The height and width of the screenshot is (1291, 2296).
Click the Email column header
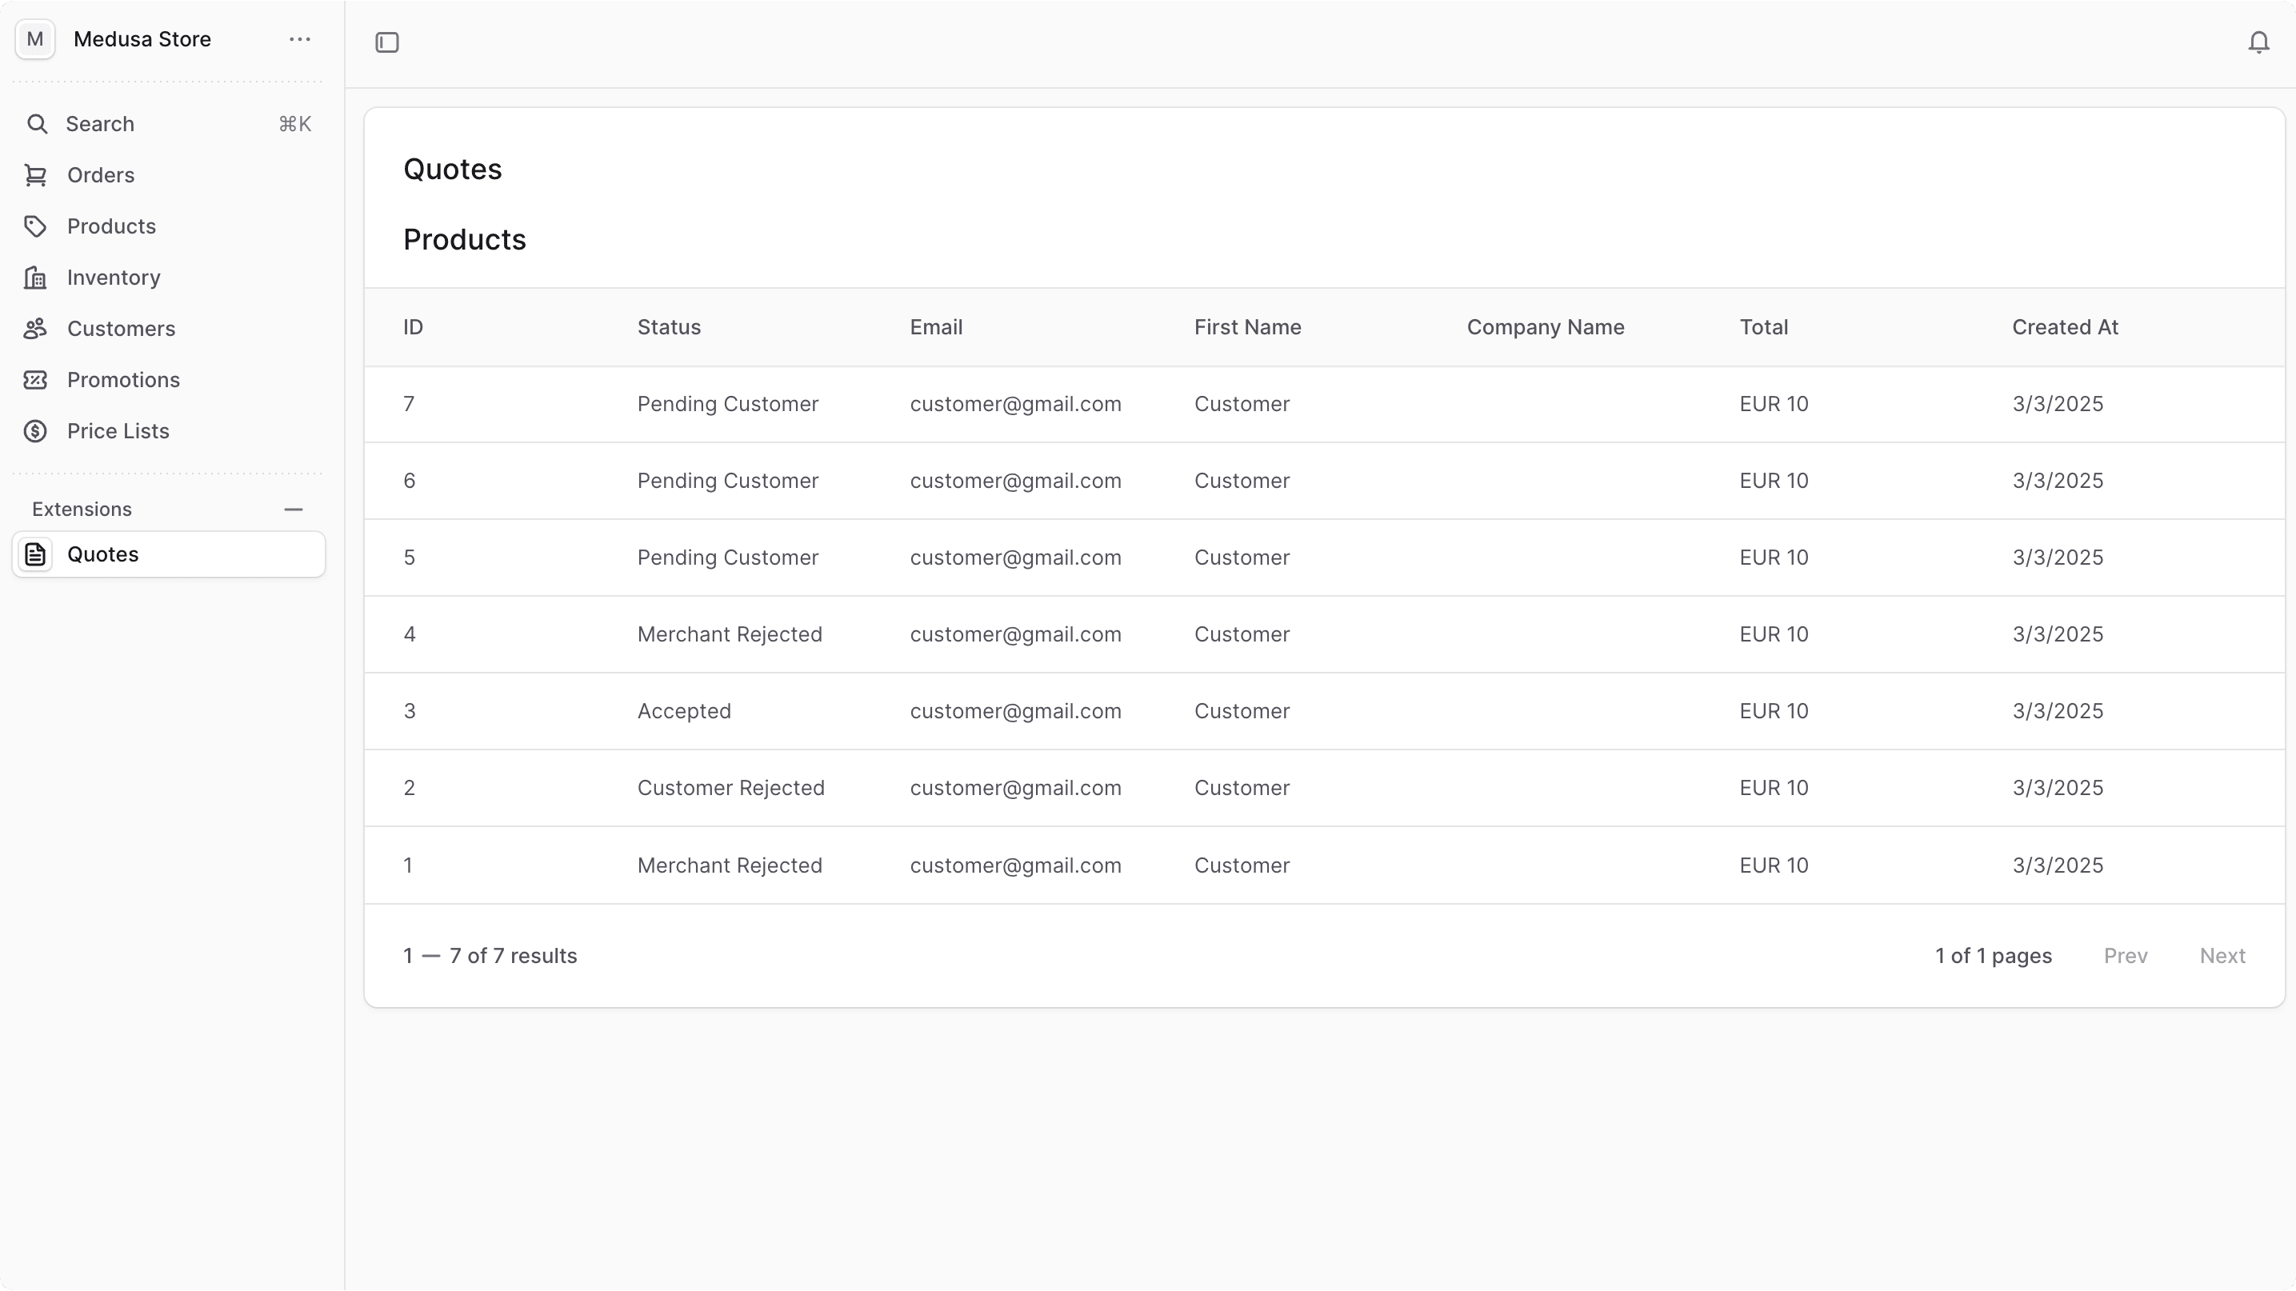[936, 327]
